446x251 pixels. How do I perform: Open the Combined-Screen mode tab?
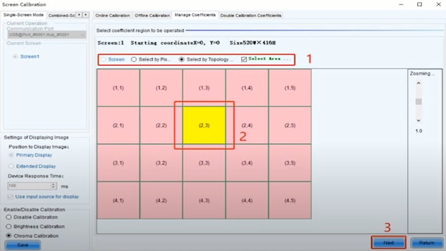pyautogui.click(x=61, y=16)
